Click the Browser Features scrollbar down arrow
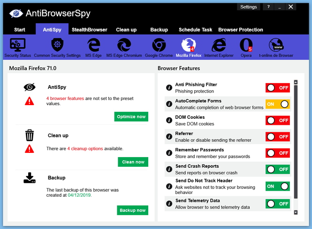This screenshot has width=312, height=229. 296,212
